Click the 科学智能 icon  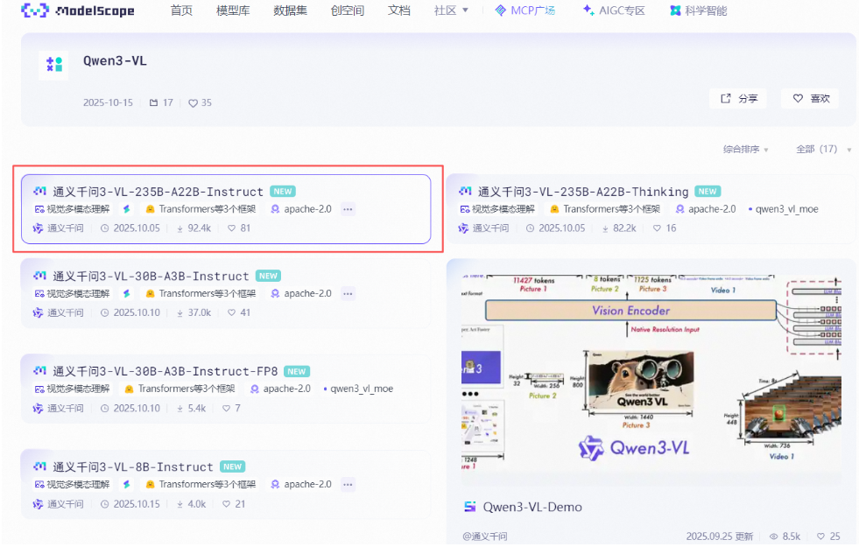(x=675, y=11)
